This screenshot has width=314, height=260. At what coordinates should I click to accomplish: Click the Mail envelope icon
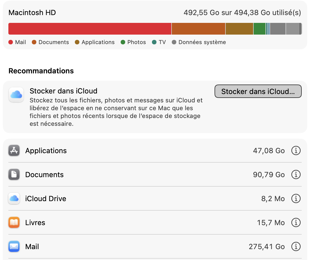(x=14, y=247)
